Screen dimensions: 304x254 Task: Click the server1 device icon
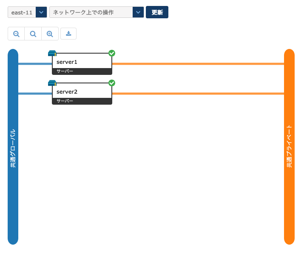click(52, 53)
